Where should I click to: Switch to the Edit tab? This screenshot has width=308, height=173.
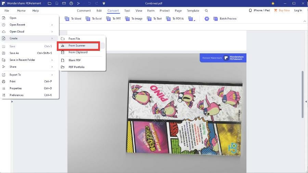99,11
